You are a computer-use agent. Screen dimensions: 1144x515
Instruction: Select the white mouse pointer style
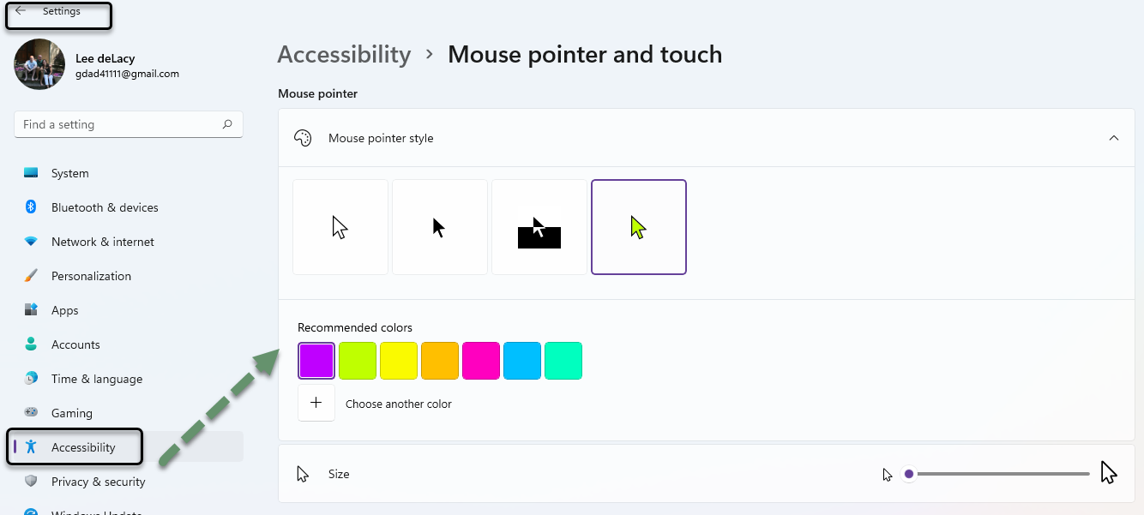340,227
